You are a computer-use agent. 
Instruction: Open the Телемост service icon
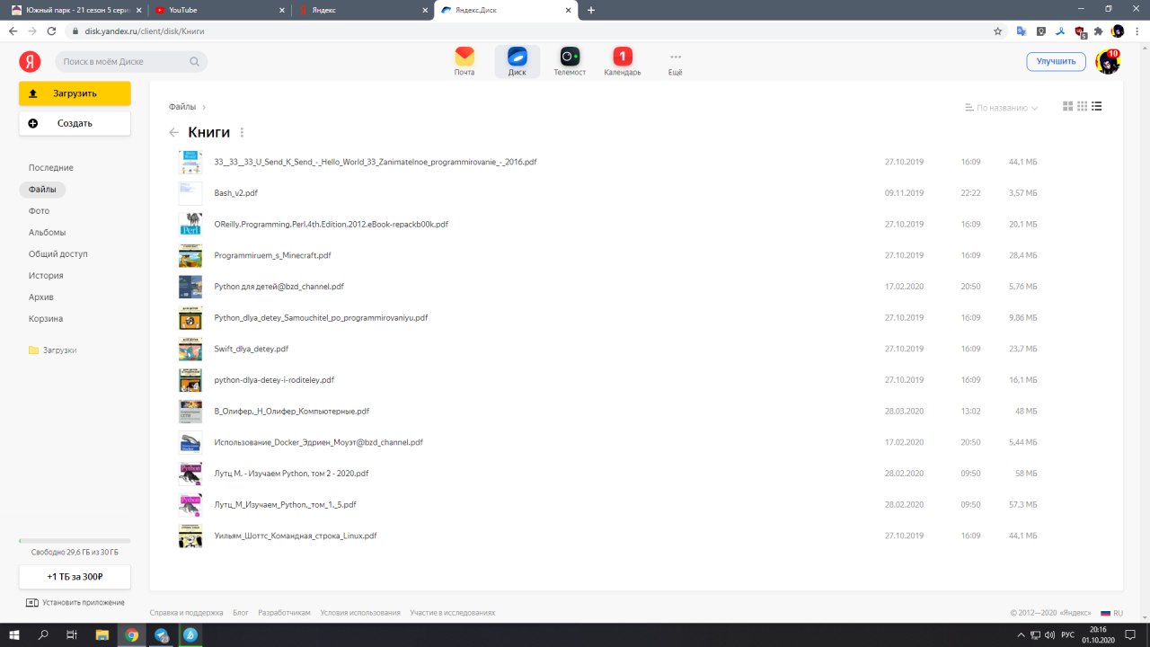tap(570, 61)
